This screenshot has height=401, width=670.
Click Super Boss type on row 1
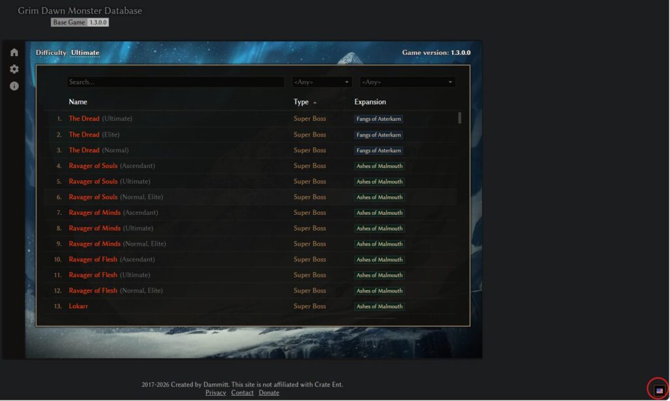309,119
